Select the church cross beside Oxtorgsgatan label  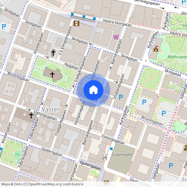(x=31, y=116)
